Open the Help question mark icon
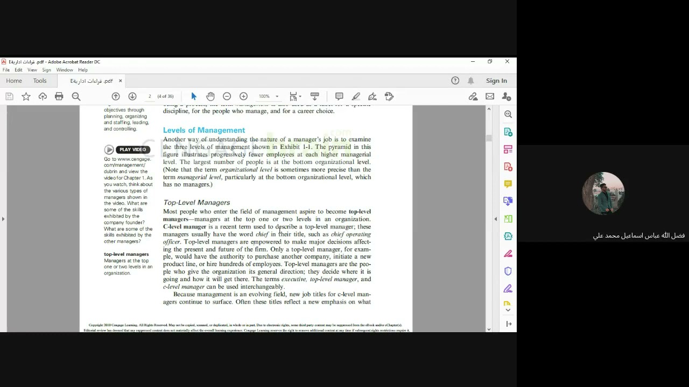This screenshot has height=387, width=689. coord(455,81)
